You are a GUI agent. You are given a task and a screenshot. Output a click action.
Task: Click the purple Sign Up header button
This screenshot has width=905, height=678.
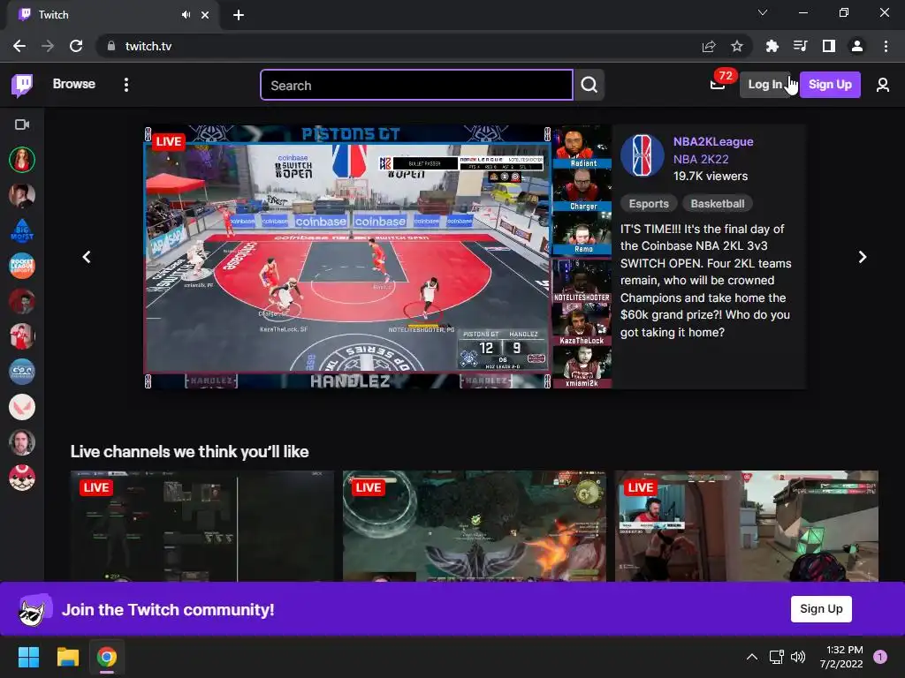pos(830,85)
